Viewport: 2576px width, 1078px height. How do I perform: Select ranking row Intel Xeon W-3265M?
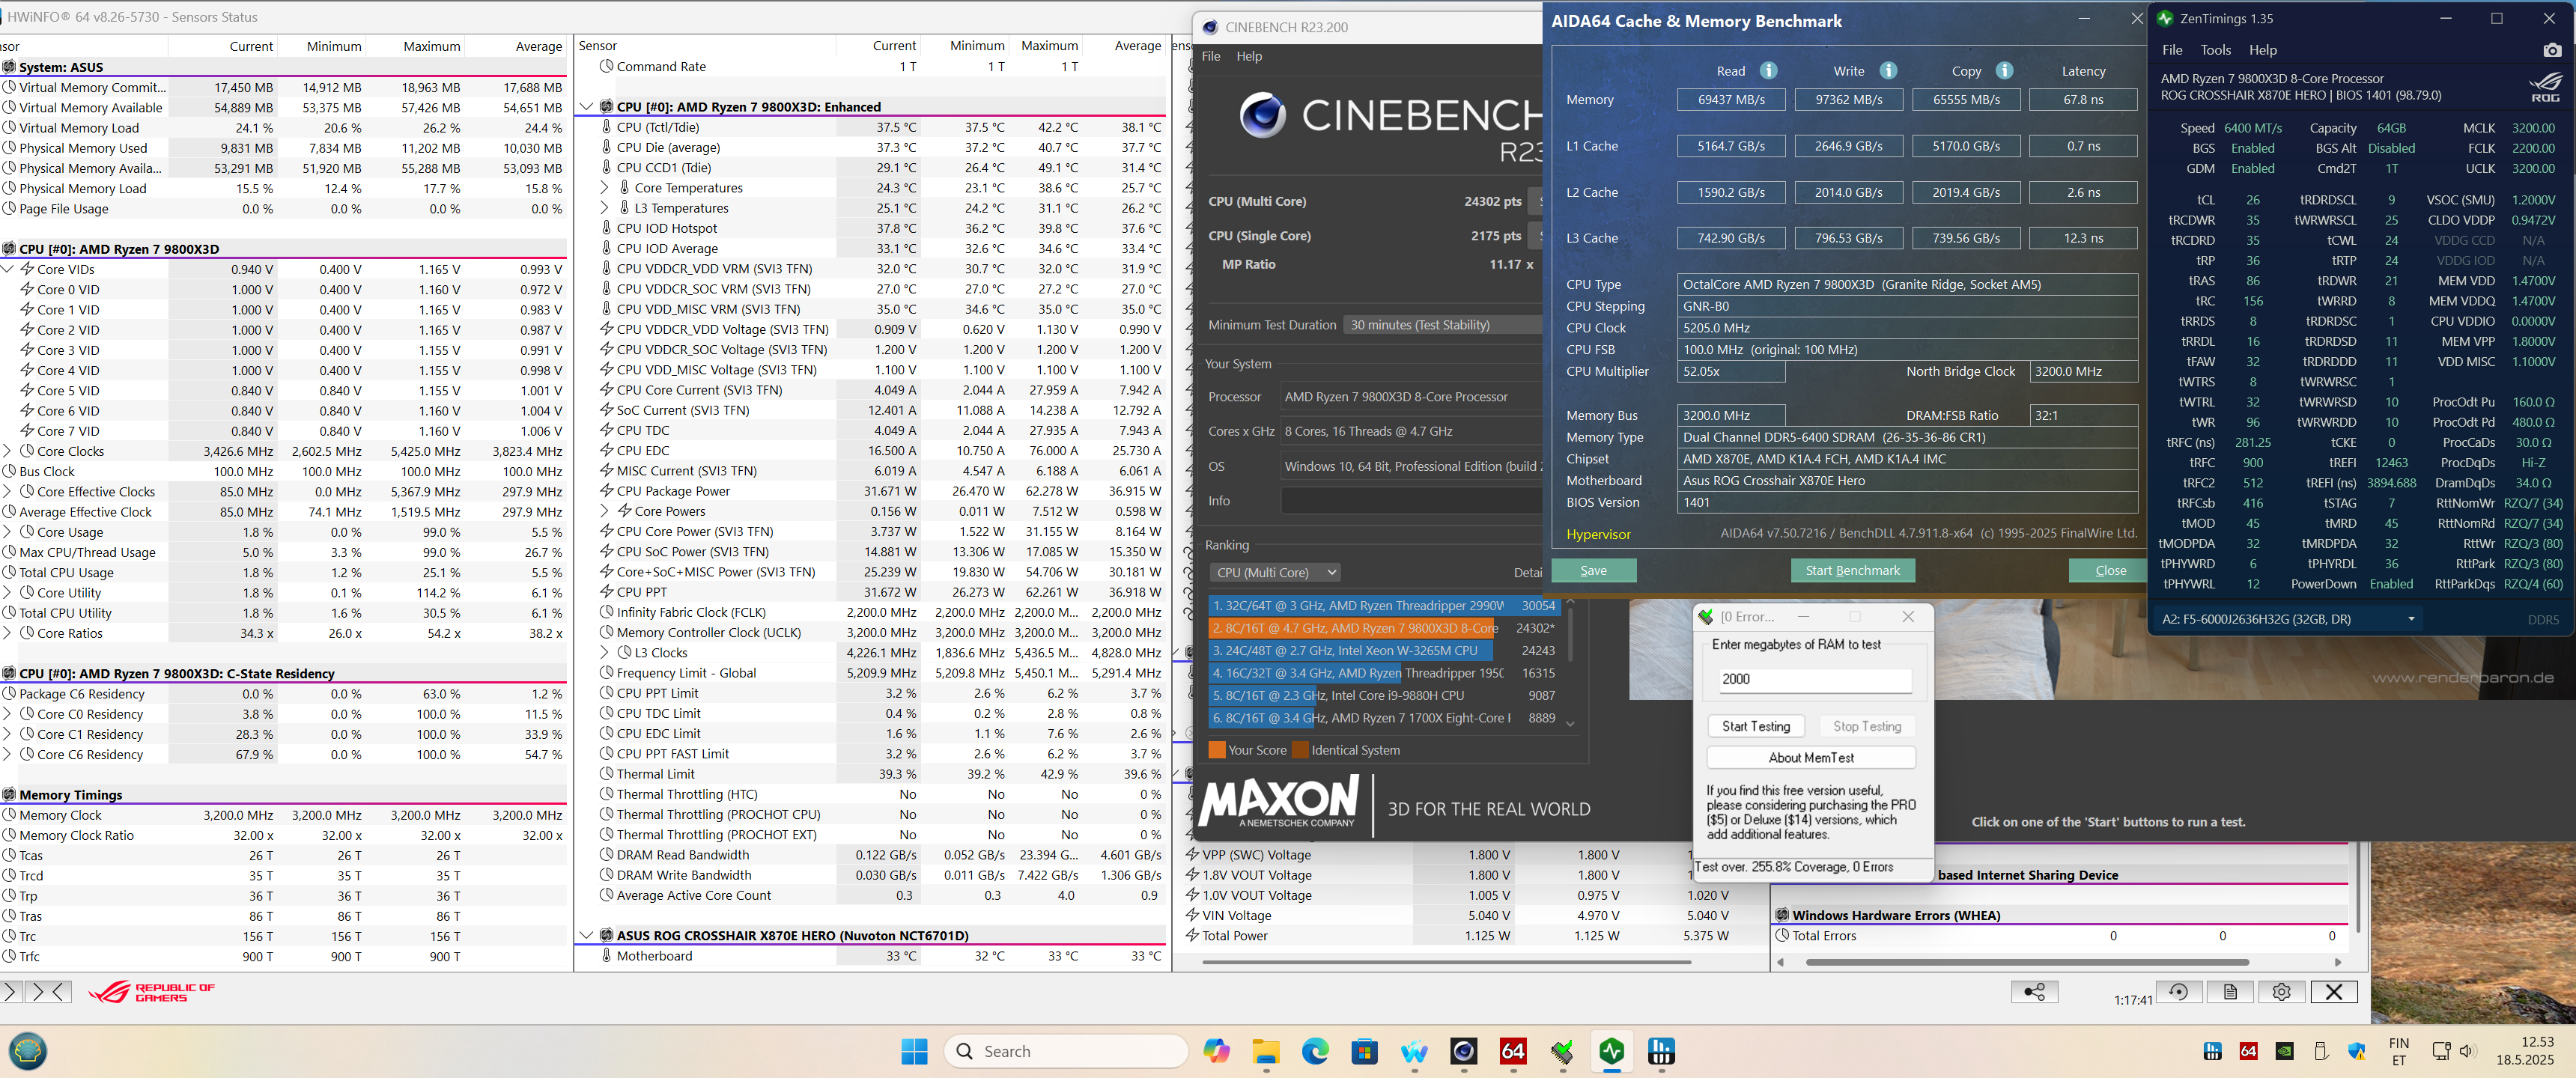(1384, 651)
